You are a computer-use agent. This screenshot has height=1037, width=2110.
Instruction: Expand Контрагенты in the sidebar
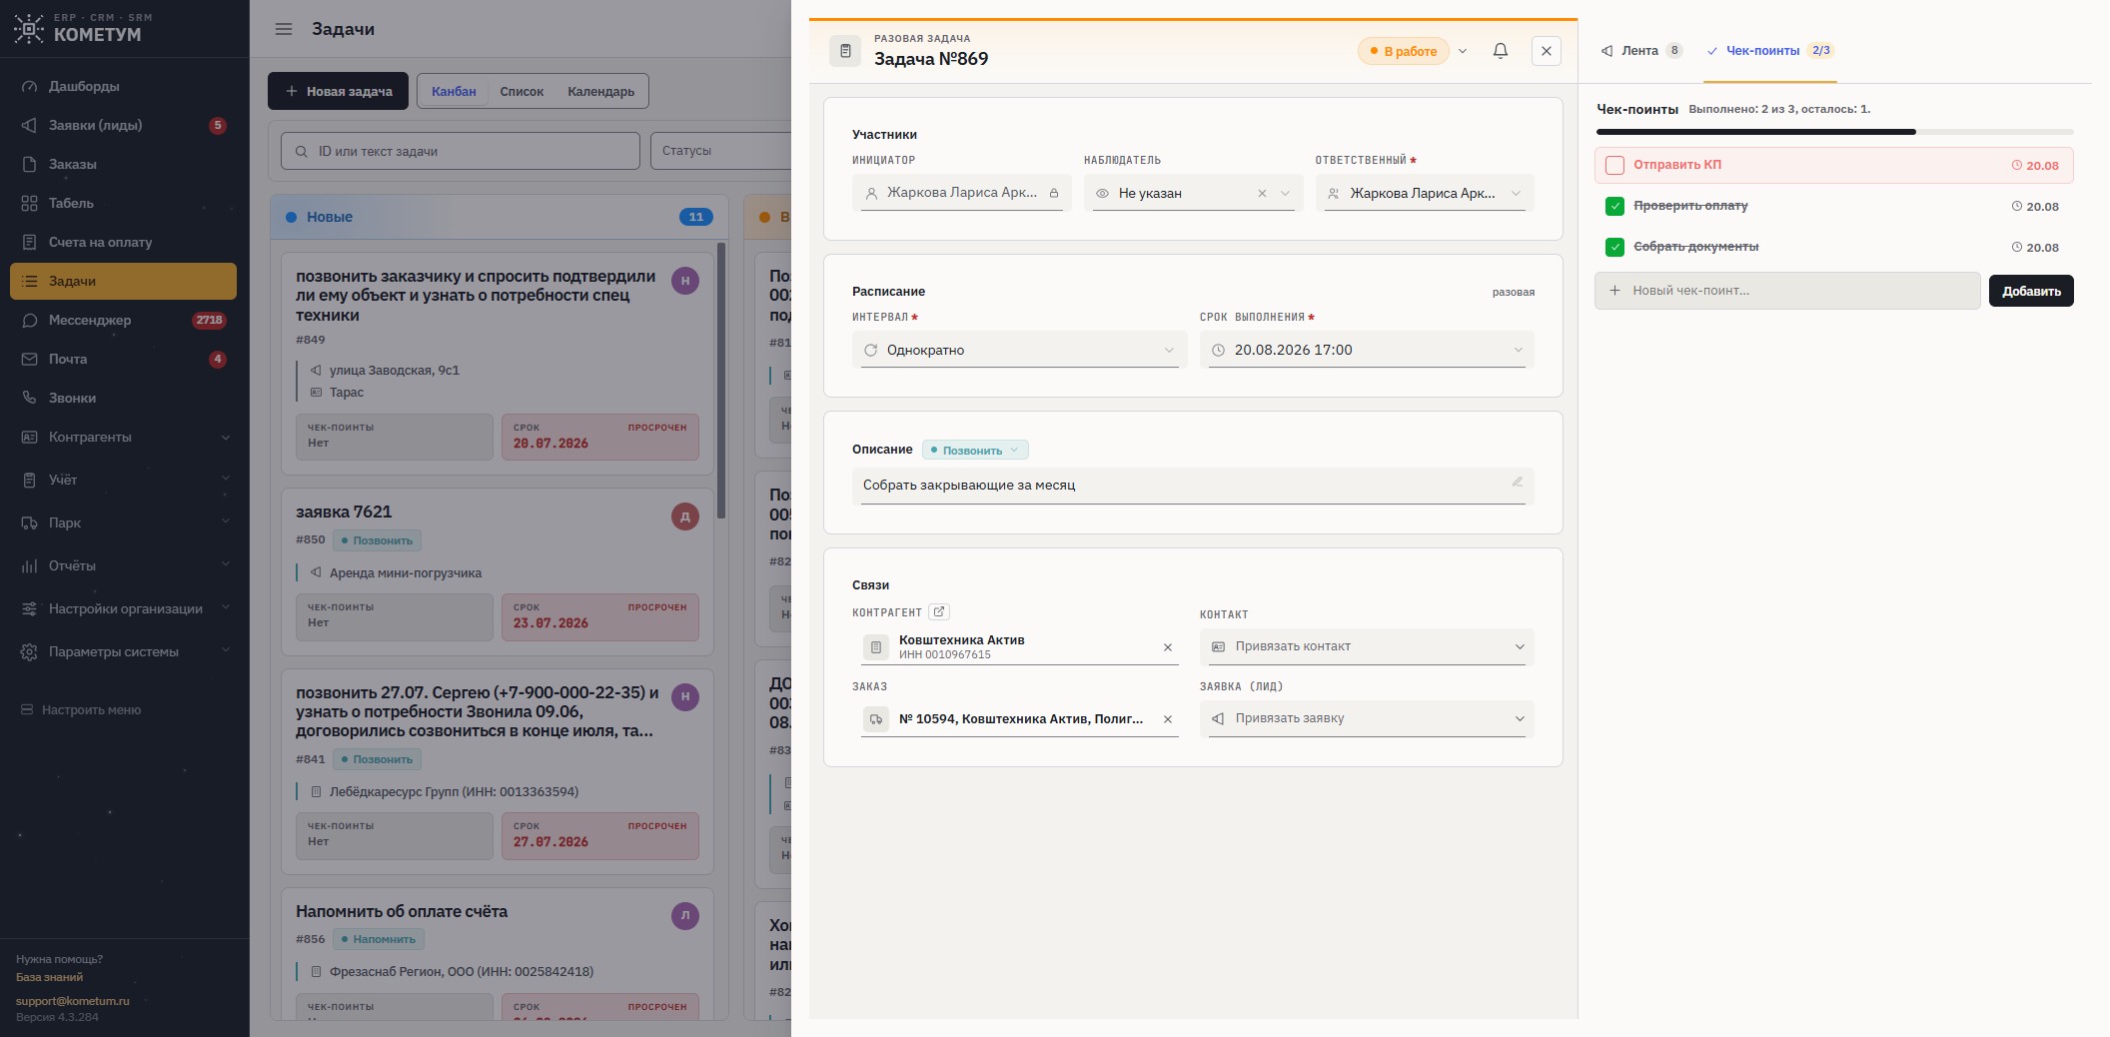pos(125,437)
